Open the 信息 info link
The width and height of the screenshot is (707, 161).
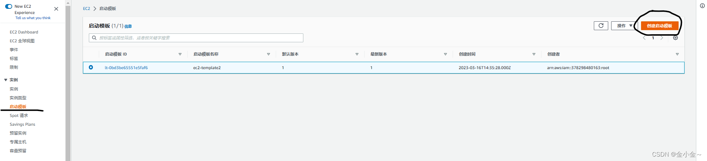point(128,26)
